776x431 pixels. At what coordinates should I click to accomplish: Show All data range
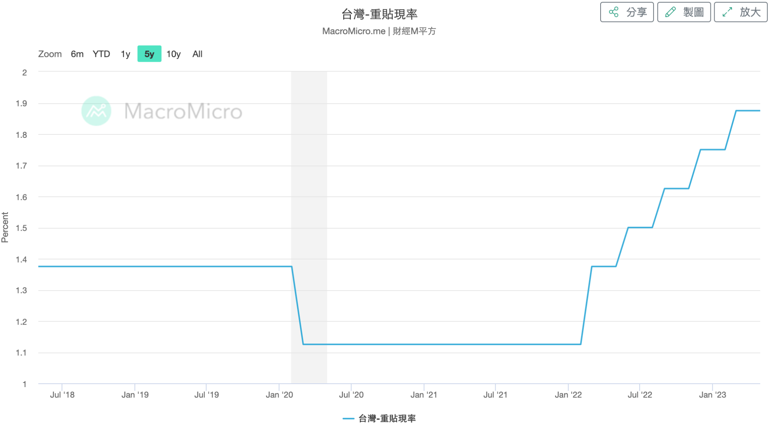197,54
